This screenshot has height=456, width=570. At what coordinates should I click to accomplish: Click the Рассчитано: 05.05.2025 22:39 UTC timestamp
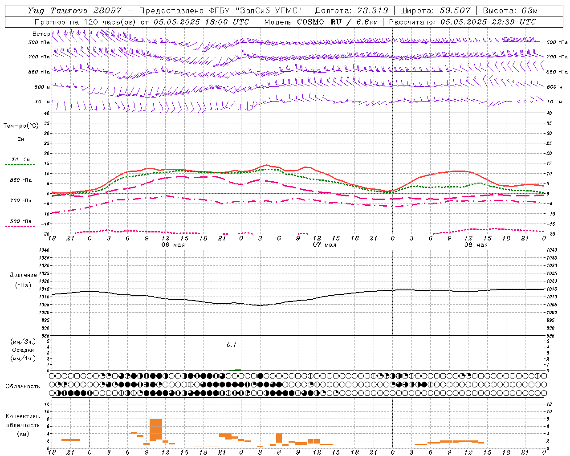pos(462,22)
